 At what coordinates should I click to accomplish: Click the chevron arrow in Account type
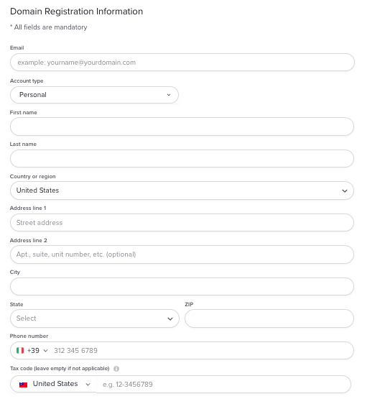(169, 95)
